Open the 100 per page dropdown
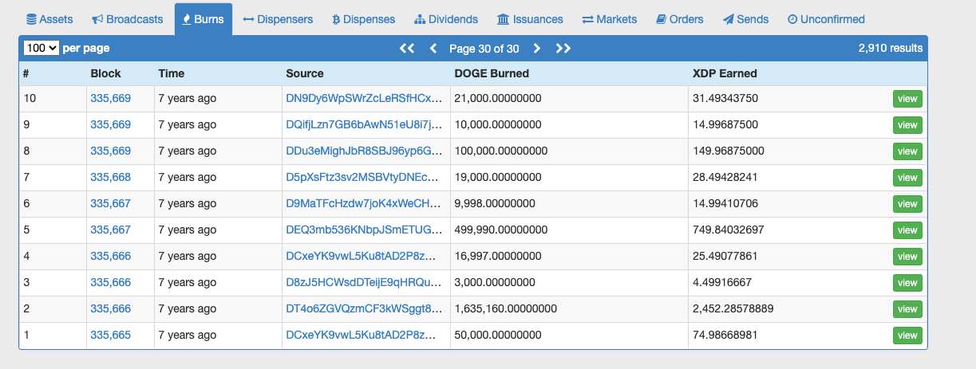 [41, 48]
